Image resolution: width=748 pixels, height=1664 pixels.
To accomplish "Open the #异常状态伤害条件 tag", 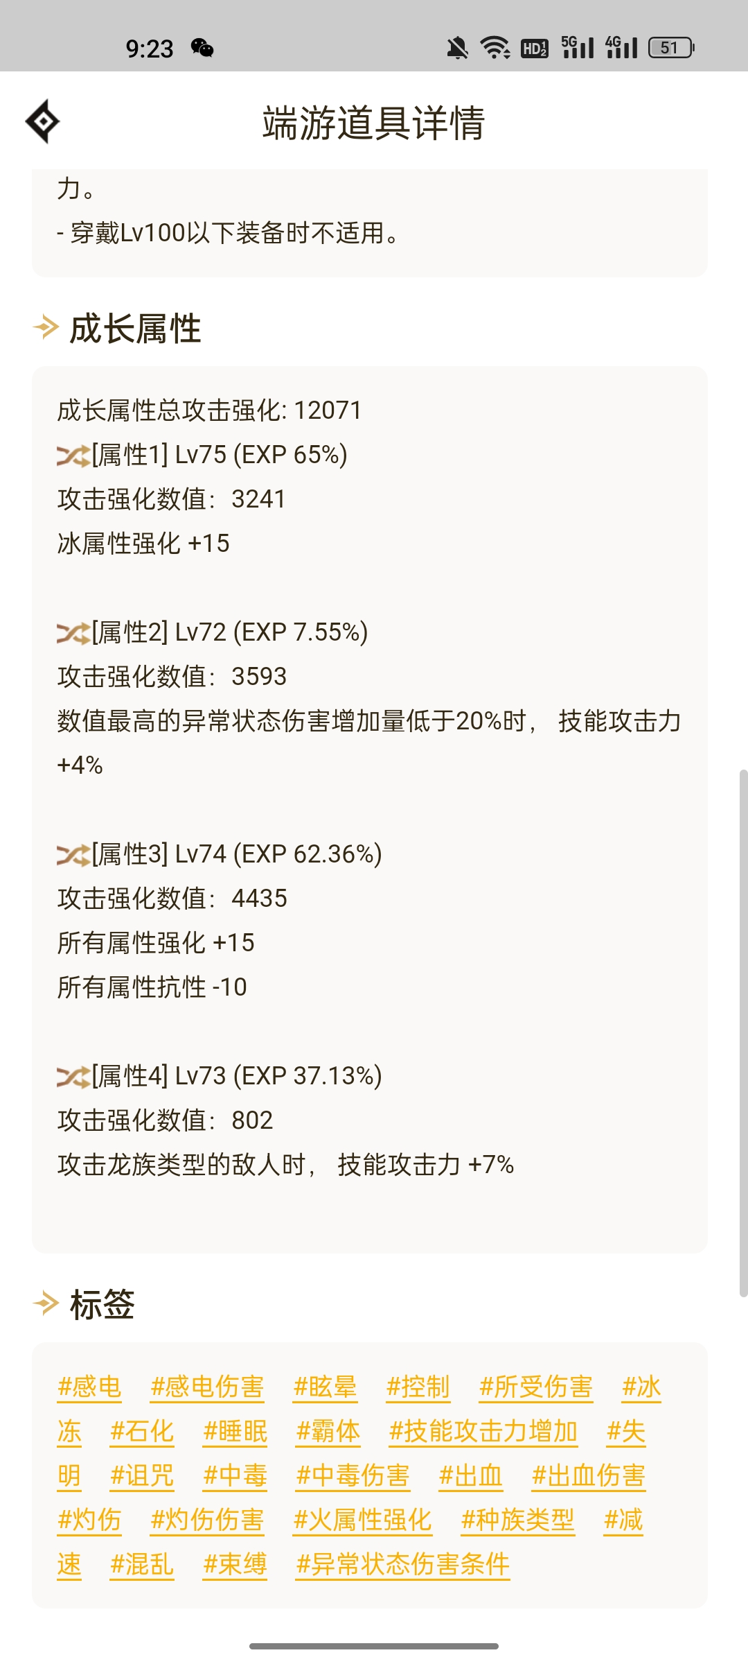I will coord(402,1564).
